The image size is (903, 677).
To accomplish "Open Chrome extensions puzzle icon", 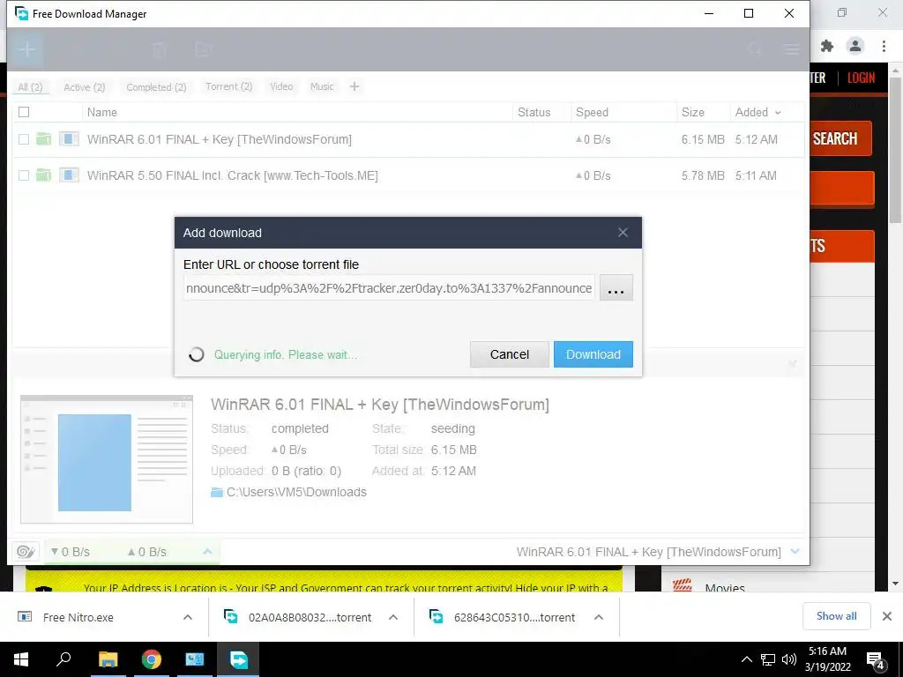I will pos(827,46).
